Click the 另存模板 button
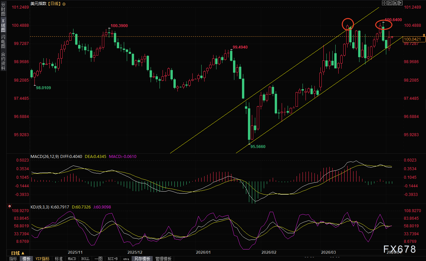Image resolution: width=426 pixels, height=261 pixels. [142, 259]
